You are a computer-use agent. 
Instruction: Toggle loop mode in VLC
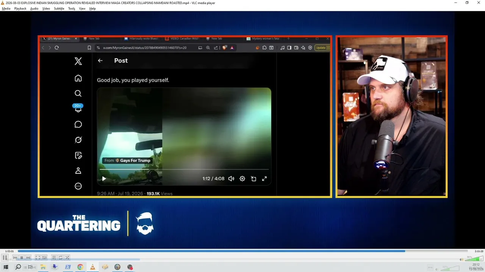coord(60,258)
